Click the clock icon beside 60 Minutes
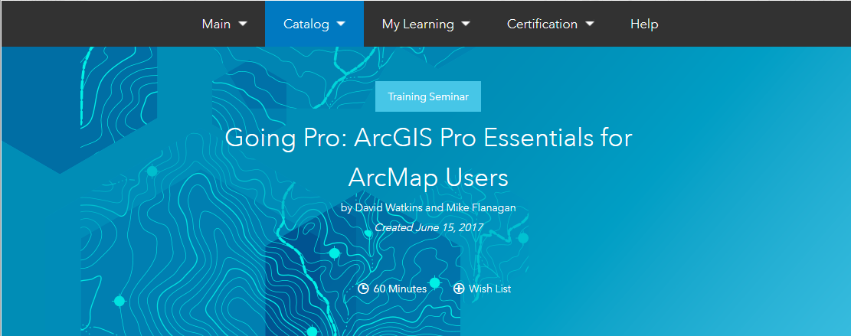The image size is (851, 336). [364, 289]
